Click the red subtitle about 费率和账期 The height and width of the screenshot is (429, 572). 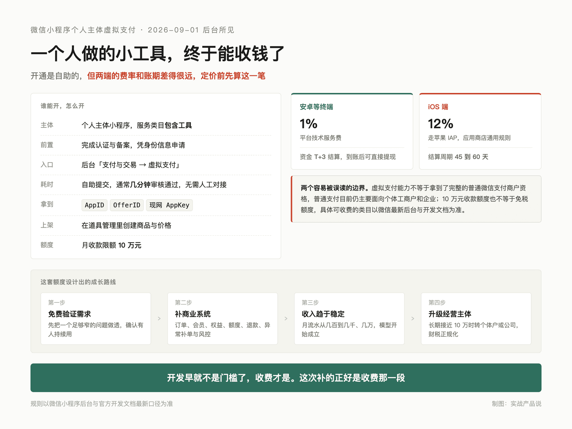click(x=176, y=76)
